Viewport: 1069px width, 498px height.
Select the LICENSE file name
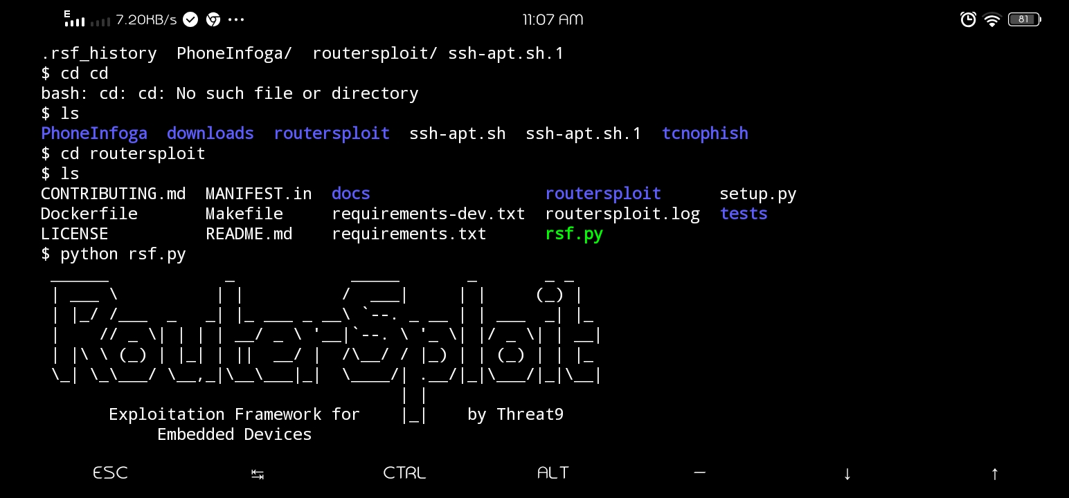click(75, 234)
